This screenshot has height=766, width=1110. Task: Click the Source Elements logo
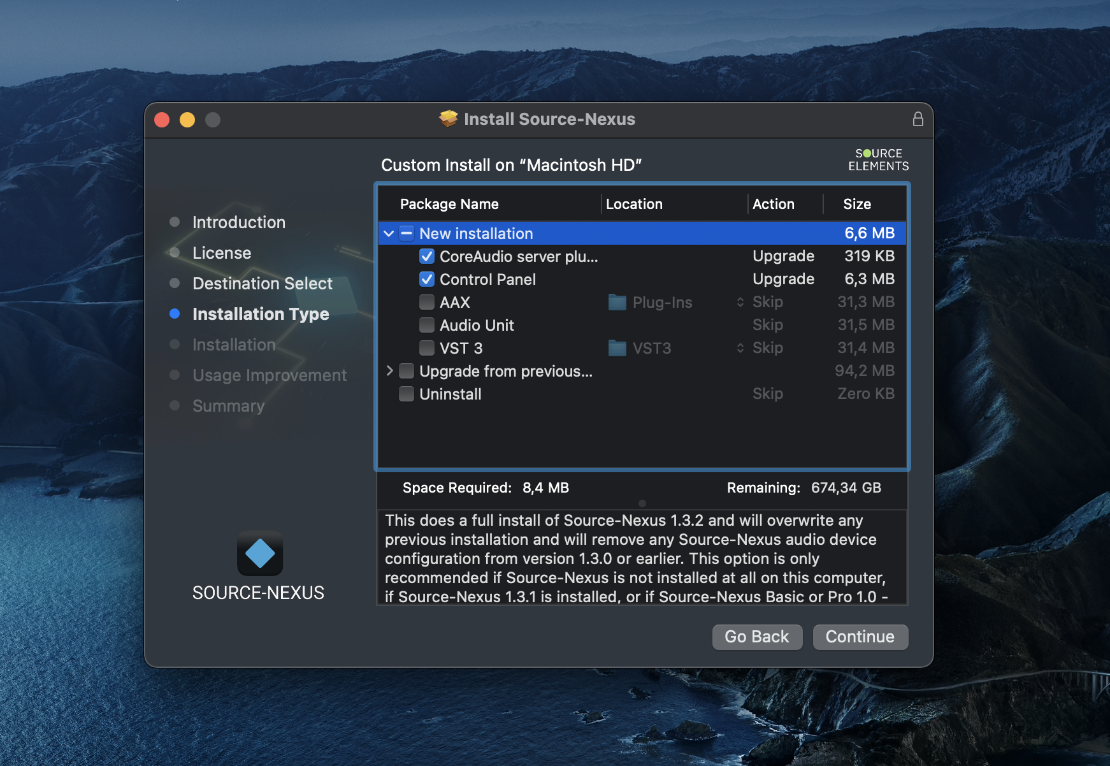point(878,160)
